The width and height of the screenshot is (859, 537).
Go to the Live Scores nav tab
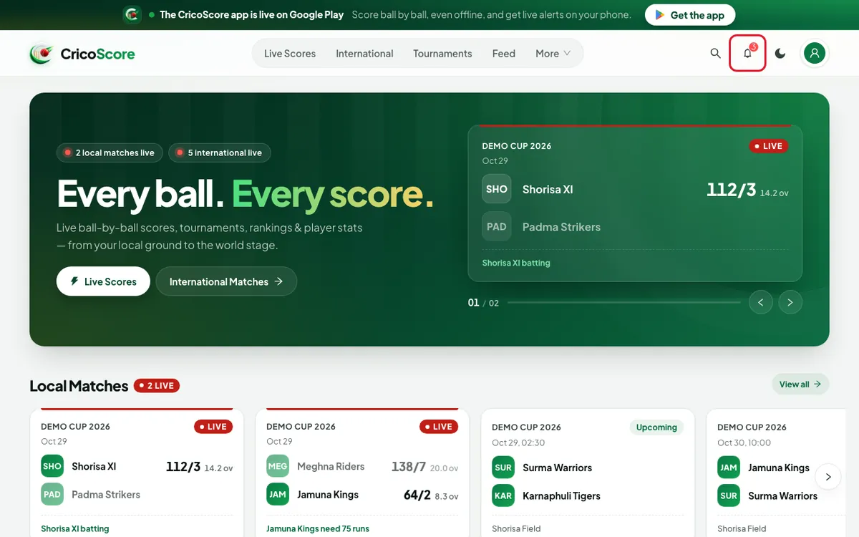click(290, 54)
